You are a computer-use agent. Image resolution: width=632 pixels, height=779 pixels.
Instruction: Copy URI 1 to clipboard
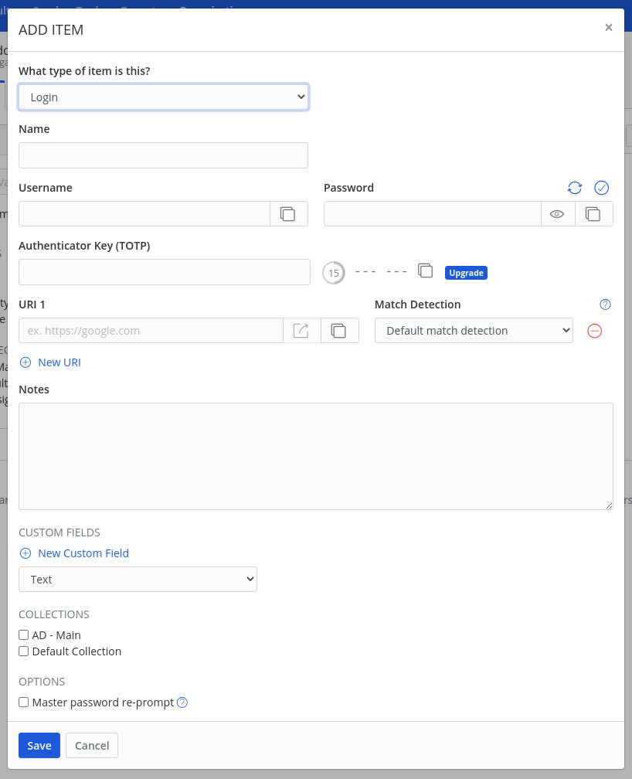339,330
